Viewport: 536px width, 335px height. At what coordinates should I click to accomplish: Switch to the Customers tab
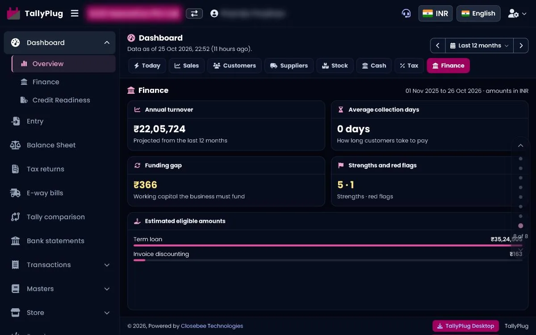tap(234, 66)
